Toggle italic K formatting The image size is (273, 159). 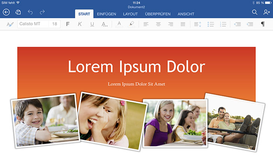(x=80, y=24)
